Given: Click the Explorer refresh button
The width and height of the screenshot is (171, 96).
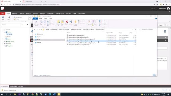Looking at the screenshot, I should [135, 30].
